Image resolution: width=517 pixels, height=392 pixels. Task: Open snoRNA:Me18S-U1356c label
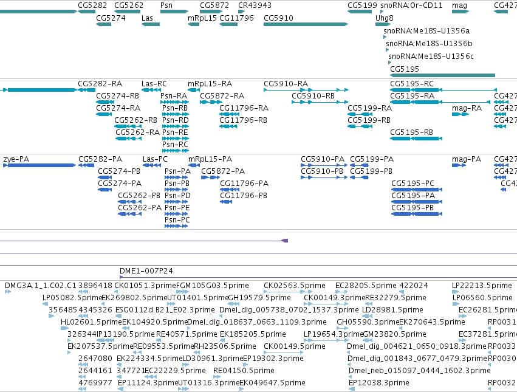[431, 56]
